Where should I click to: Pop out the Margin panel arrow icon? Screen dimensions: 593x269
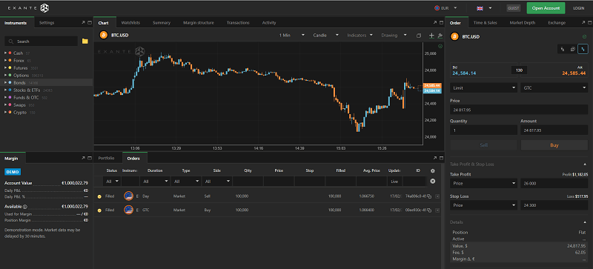pyautogui.click(x=83, y=158)
